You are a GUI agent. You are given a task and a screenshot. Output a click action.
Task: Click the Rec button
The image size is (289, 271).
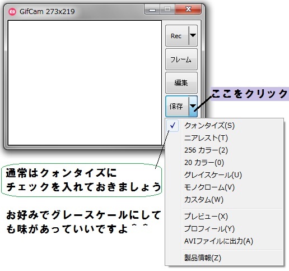(177, 36)
